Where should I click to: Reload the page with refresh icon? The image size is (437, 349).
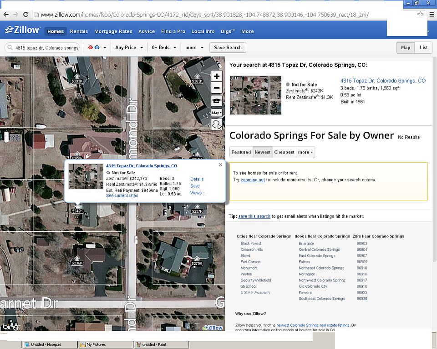[x=25, y=15]
